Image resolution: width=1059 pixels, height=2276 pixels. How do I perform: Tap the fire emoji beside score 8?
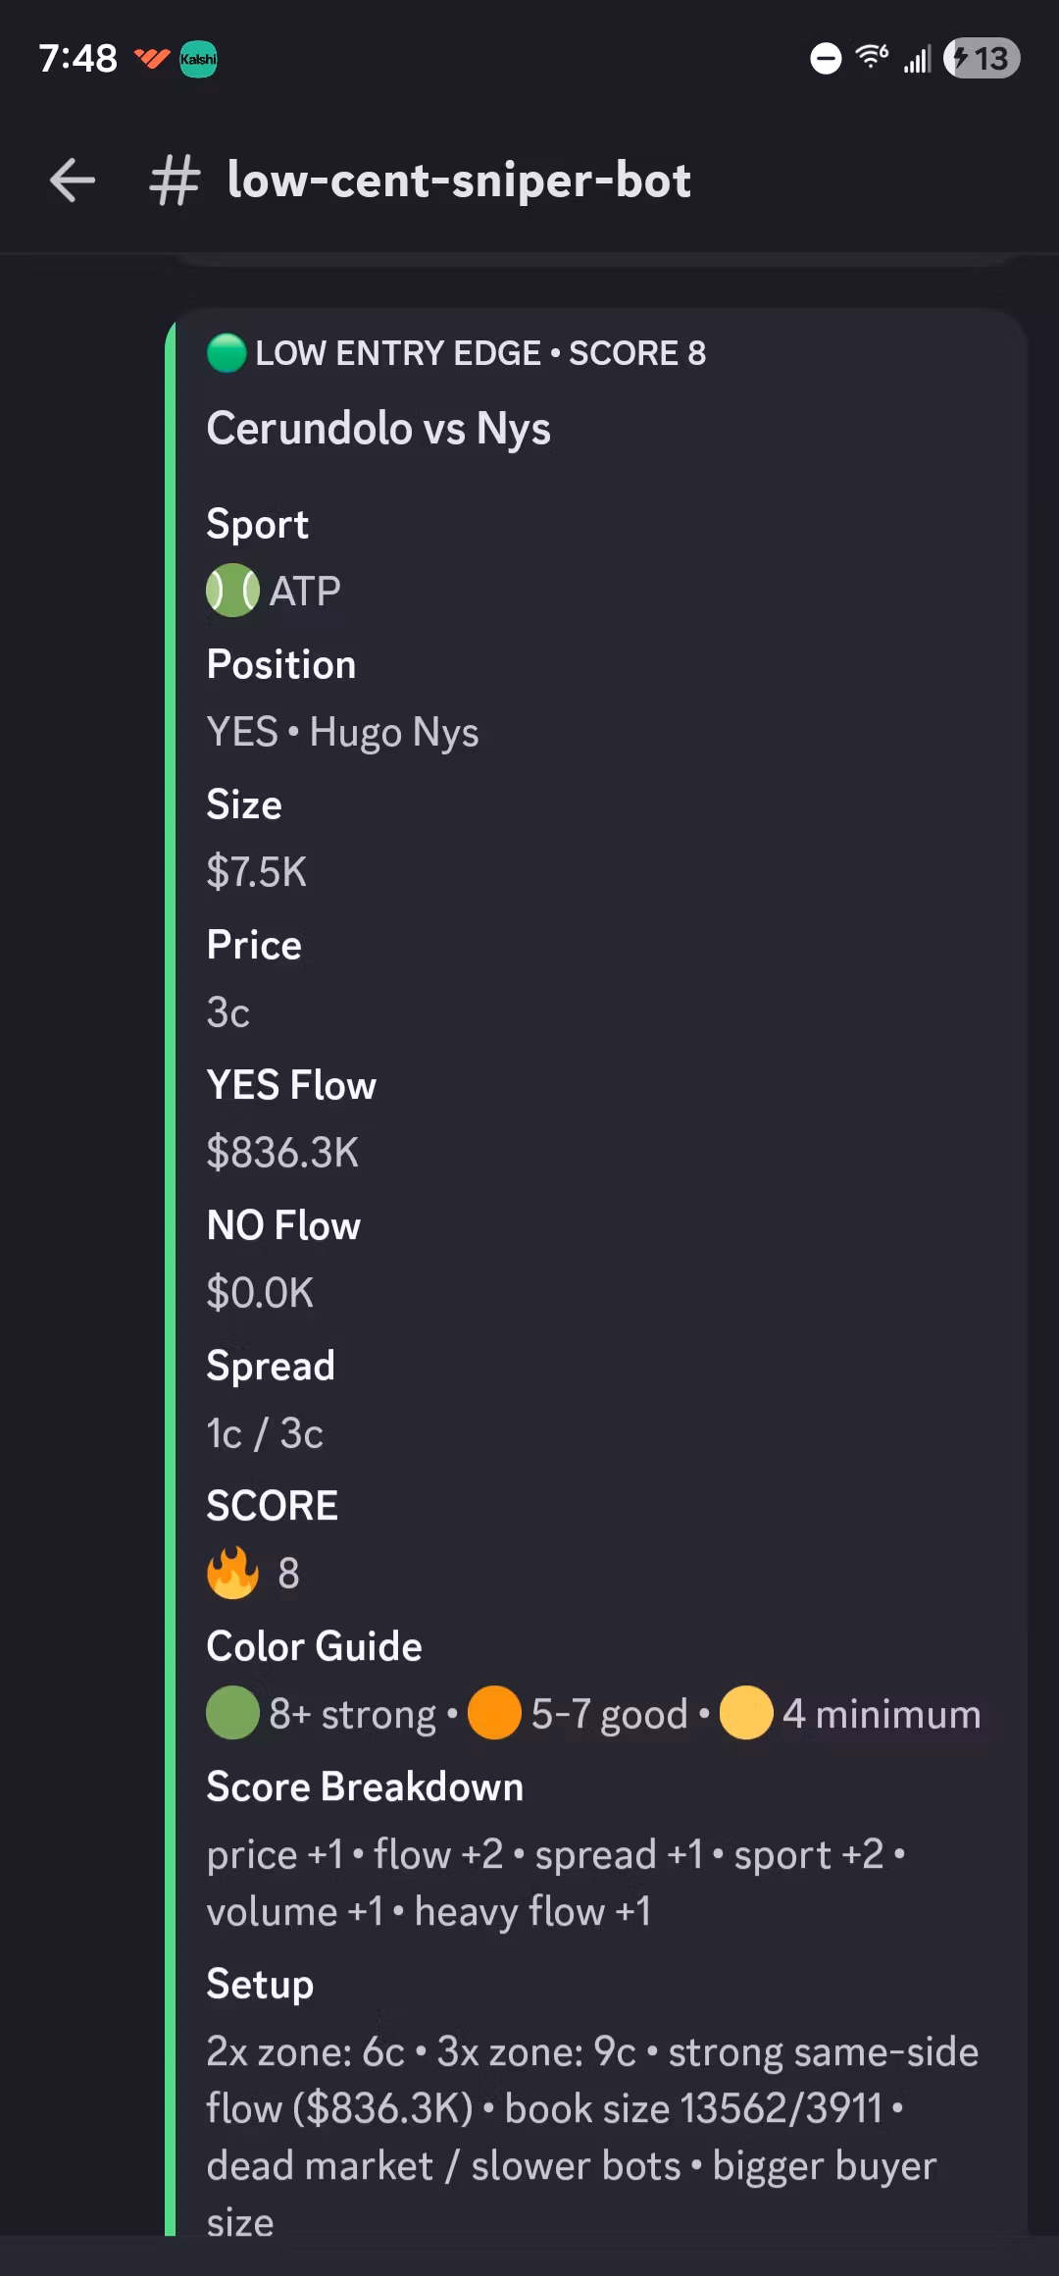pyautogui.click(x=232, y=1574)
